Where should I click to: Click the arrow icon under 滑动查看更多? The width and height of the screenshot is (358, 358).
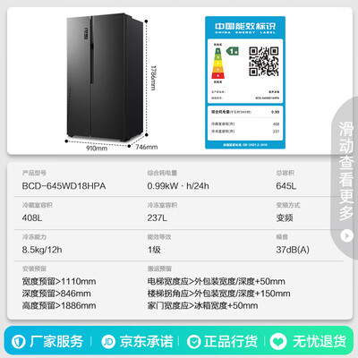tap(346, 236)
